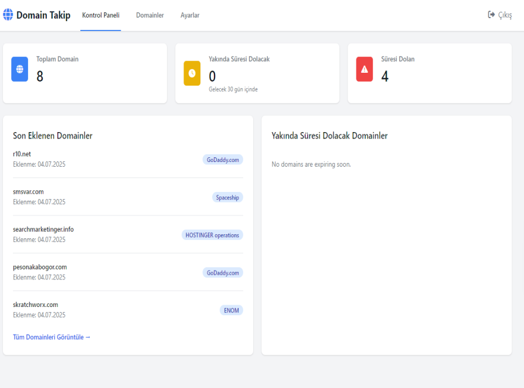Click the red warning Süresi Dolan icon
The image size is (524, 388).
pyautogui.click(x=364, y=69)
